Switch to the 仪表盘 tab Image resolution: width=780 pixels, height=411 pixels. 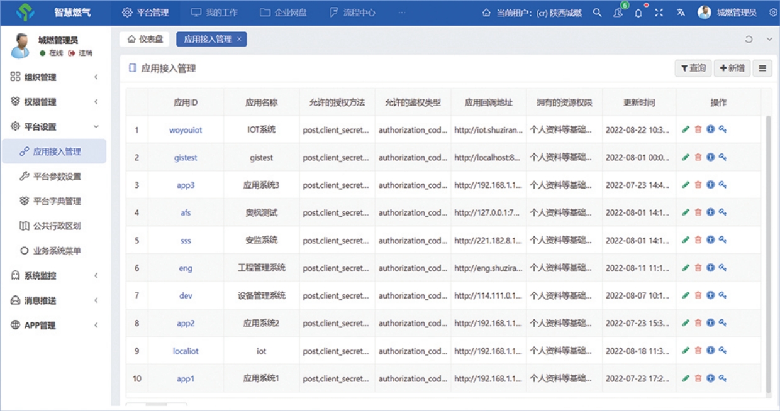pos(145,39)
